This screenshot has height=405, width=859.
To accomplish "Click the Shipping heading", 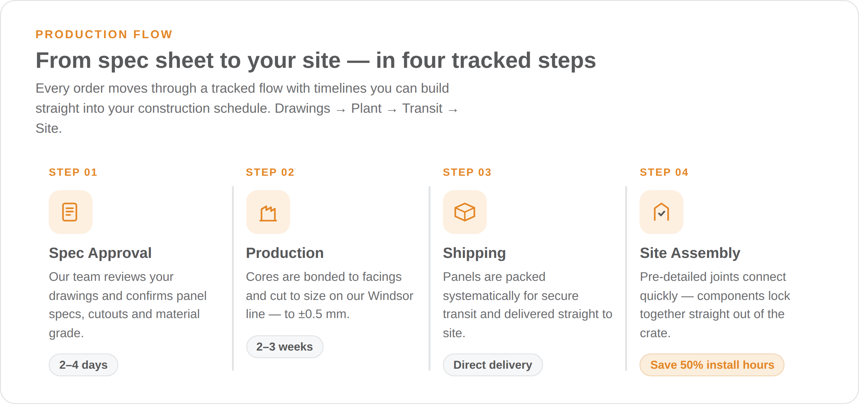I will (474, 253).
